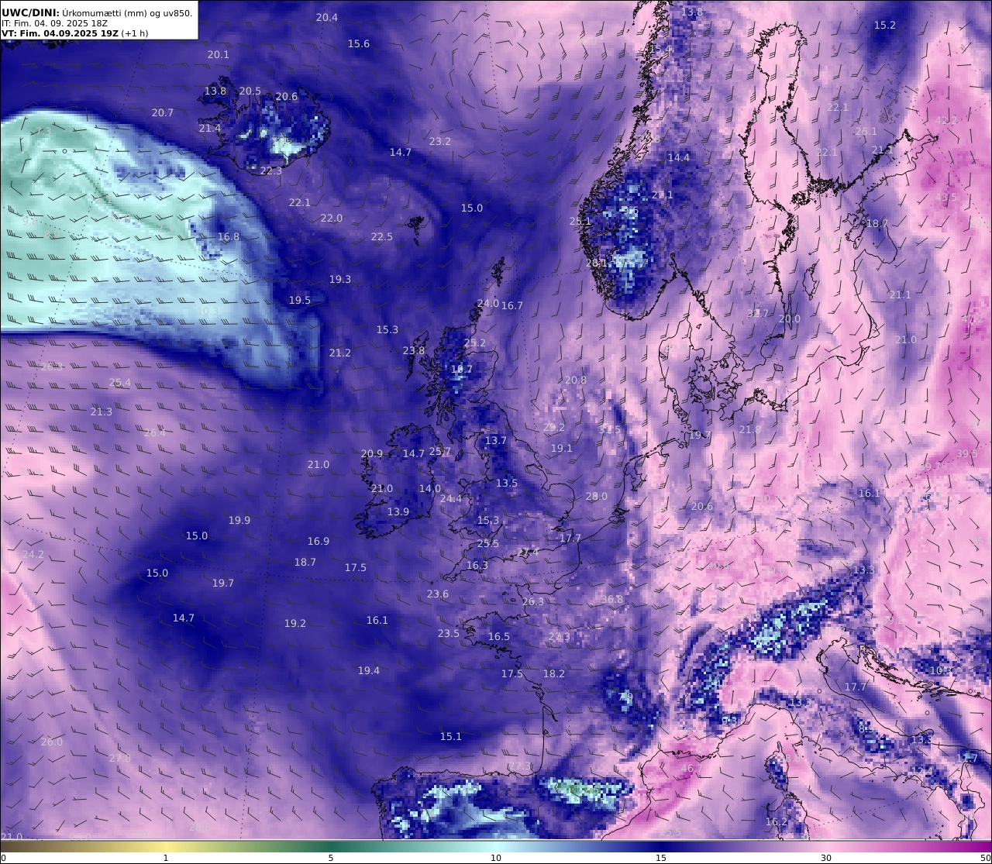Click the 36.8 value label

pos(612,599)
